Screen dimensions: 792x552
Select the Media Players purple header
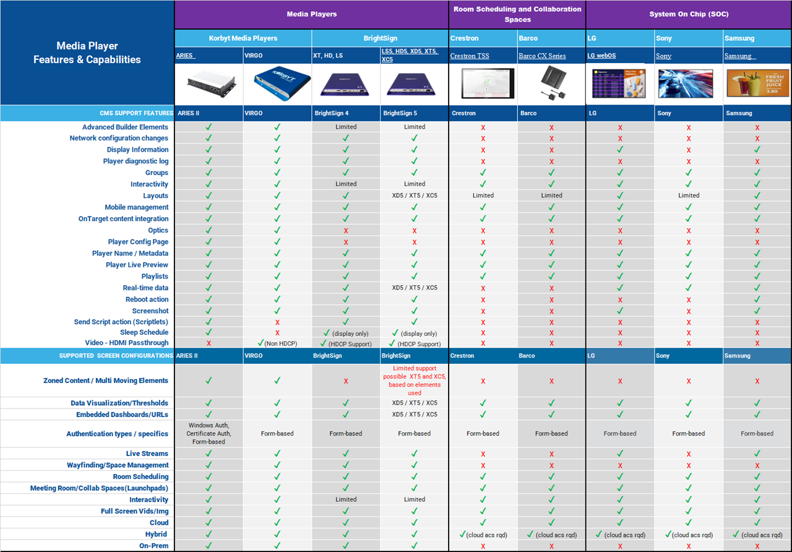[x=312, y=14]
